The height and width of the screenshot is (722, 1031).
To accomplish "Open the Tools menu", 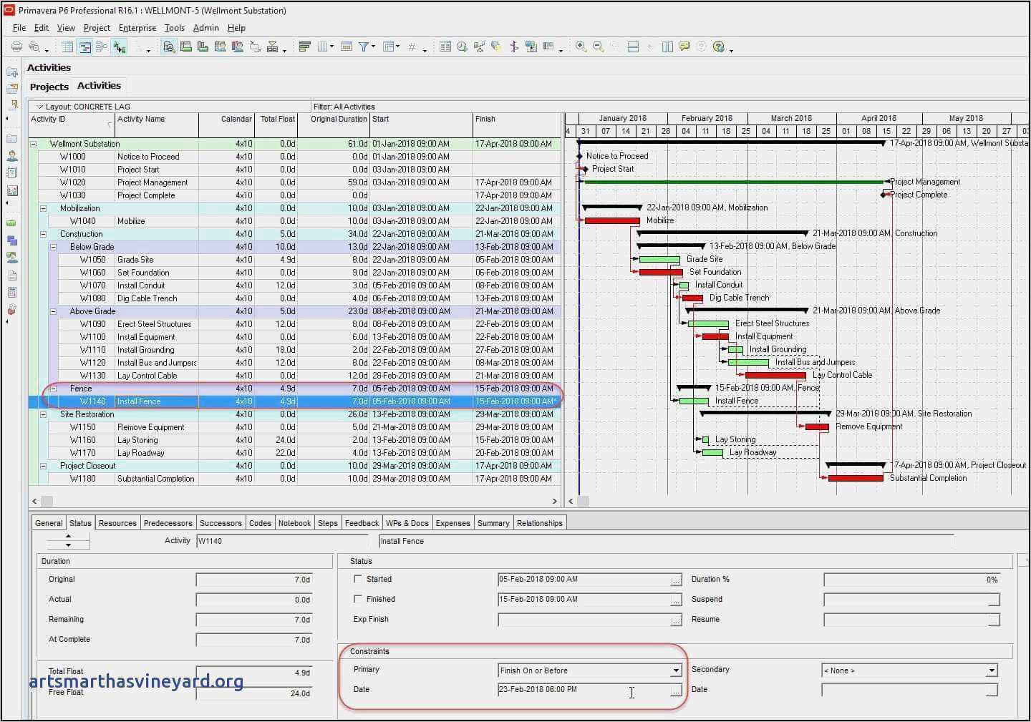I will (x=175, y=28).
